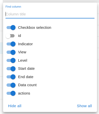Turn off the Checkbox selection column switch

pos(11,28)
